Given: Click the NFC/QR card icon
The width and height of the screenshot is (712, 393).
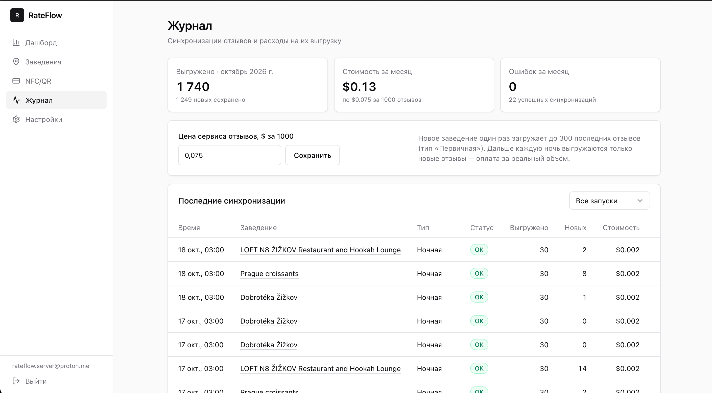Looking at the screenshot, I should pyautogui.click(x=16, y=81).
